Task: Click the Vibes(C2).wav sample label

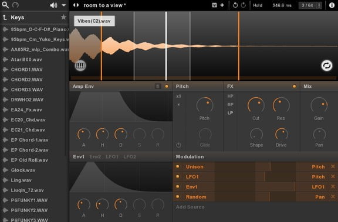Action: click(94, 21)
